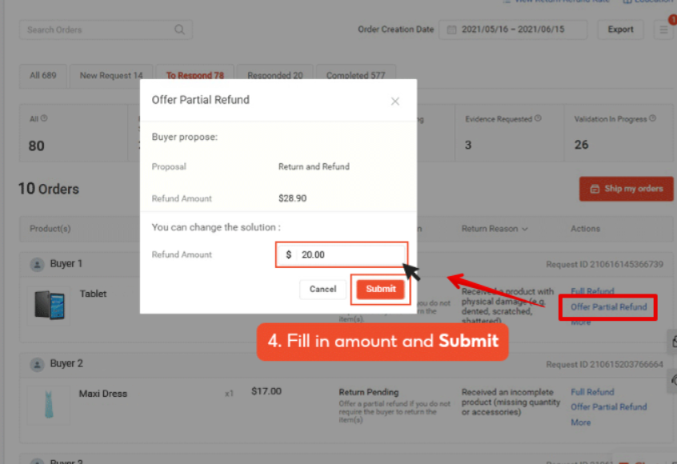This screenshot has height=464, width=677.
Task: Click the Refund Amount input field
Action: [348, 255]
